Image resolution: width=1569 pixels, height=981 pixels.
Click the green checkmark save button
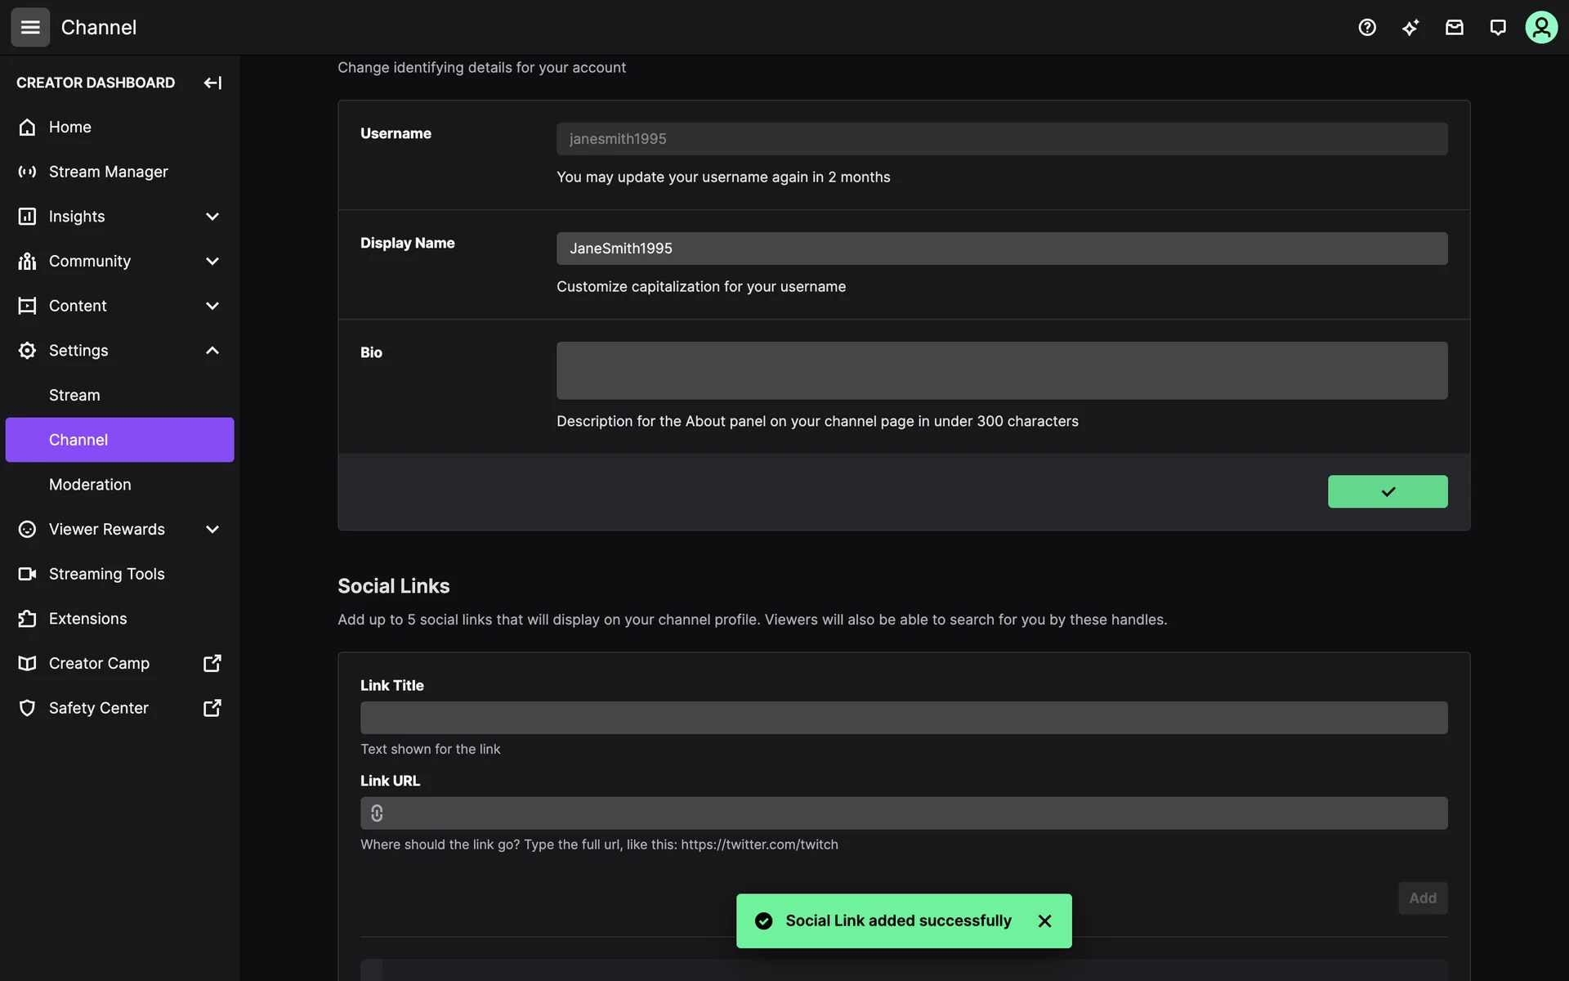[x=1387, y=491]
